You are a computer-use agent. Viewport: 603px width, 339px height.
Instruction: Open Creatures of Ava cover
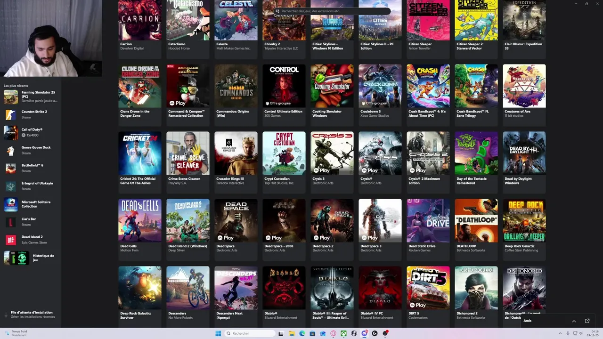tap(524, 86)
